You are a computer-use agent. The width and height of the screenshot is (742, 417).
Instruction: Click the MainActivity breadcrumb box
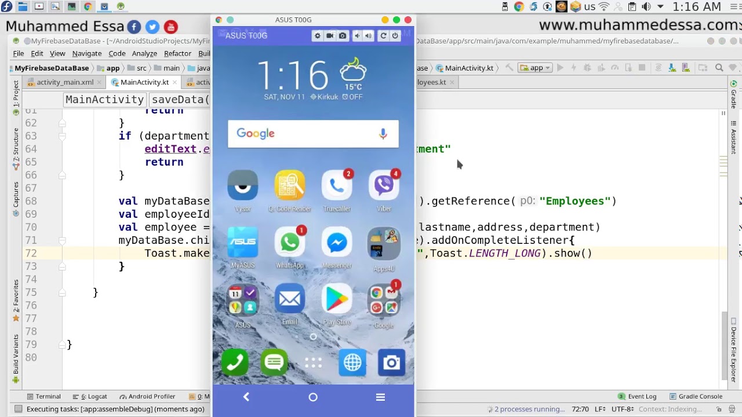click(x=104, y=100)
